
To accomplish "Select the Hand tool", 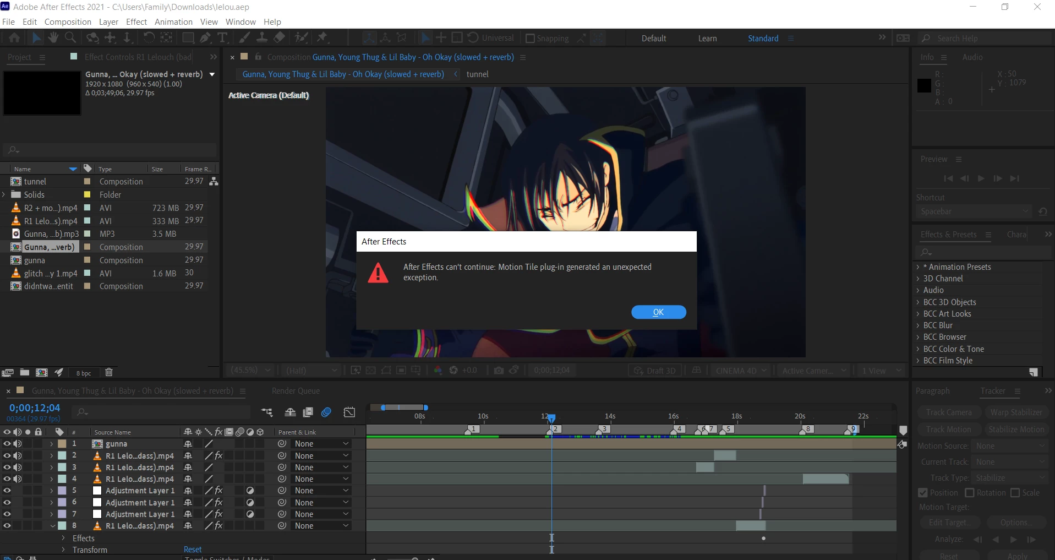I will [53, 38].
